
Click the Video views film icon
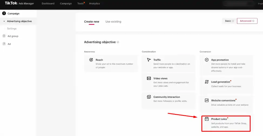(149, 78)
